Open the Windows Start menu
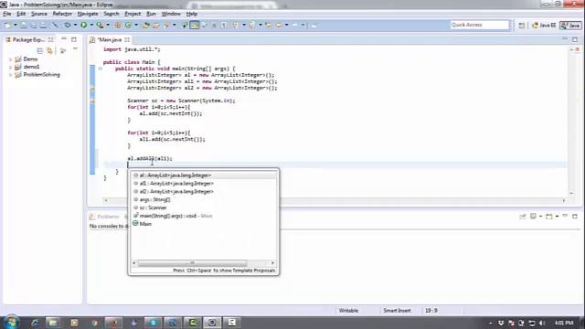 (x=11, y=322)
